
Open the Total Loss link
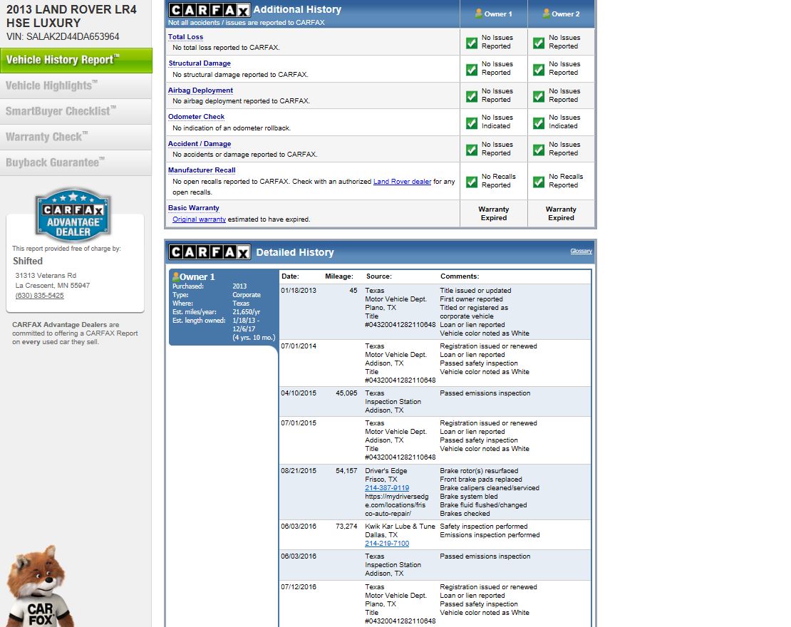pyautogui.click(x=186, y=37)
